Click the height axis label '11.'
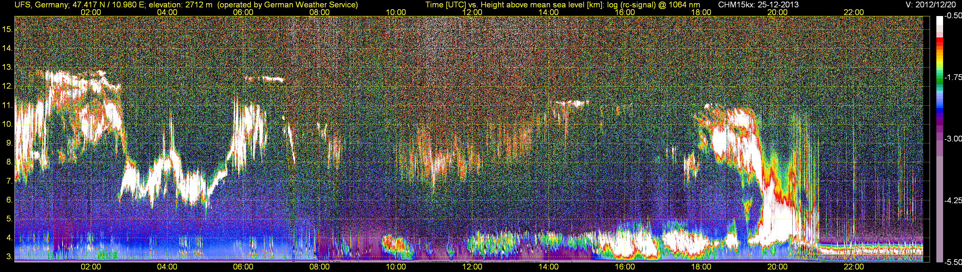 [7, 105]
